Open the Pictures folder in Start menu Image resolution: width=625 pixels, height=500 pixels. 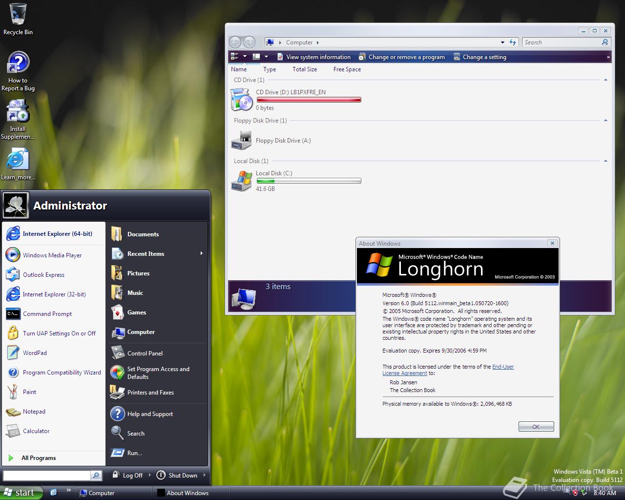click(157, 273)
